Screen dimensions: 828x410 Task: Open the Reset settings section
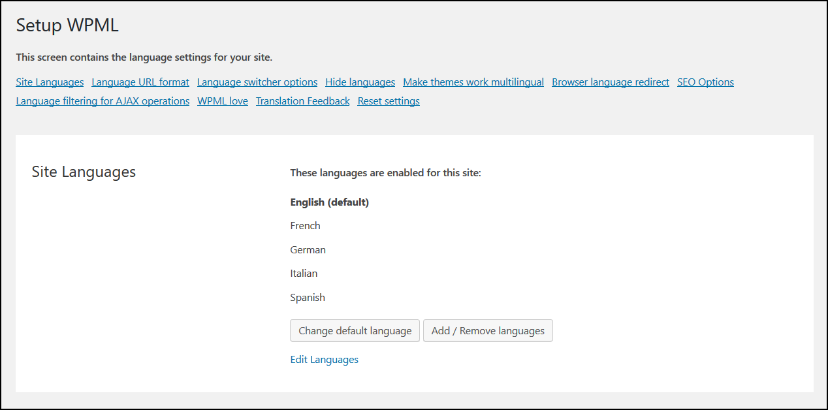[x=388, y=101]
